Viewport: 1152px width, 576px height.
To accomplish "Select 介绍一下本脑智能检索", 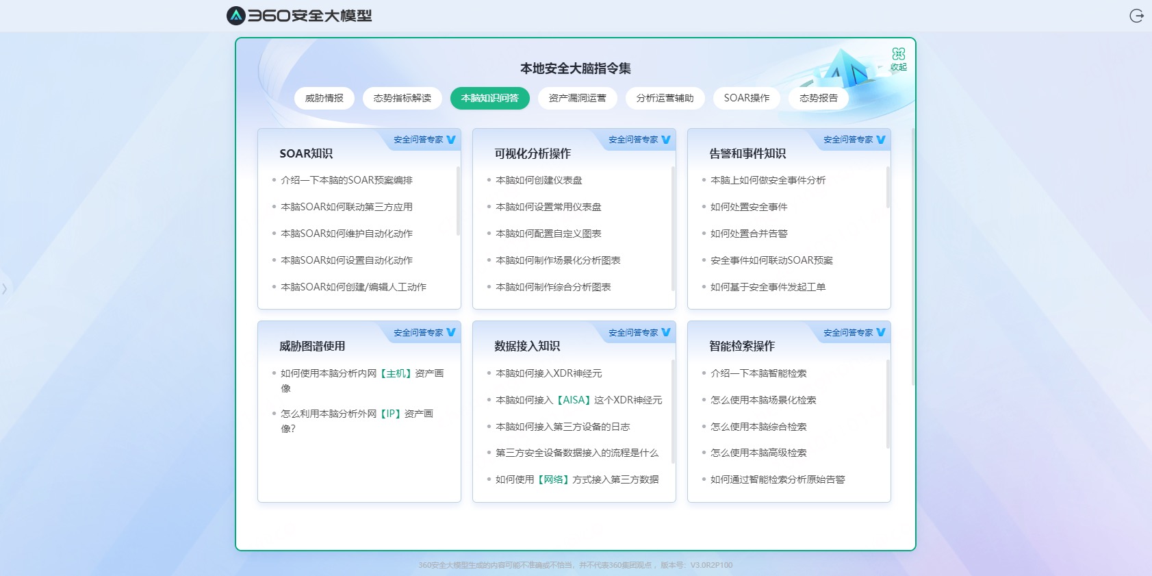I will (758, 373).
